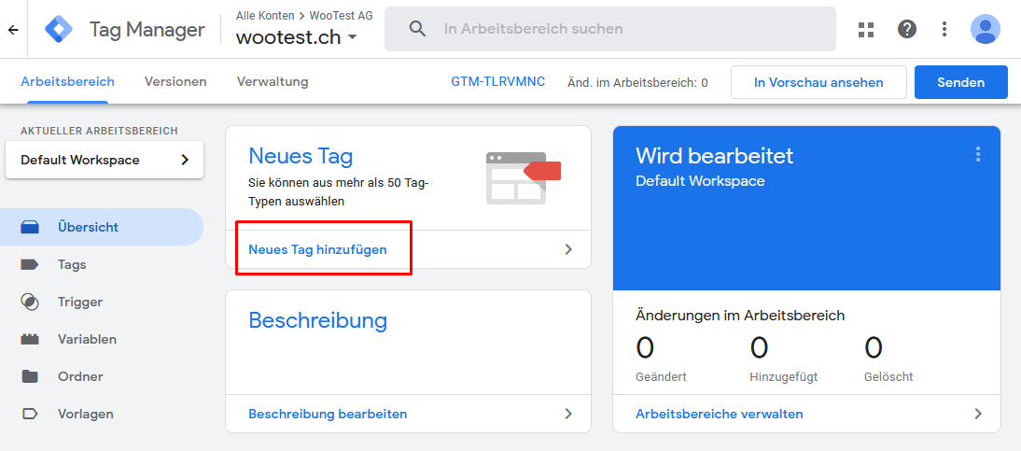This screenshot has width=1021, height=451.
Task: Click Neues Tag hinzufügen link
Action: pos(317,249)
